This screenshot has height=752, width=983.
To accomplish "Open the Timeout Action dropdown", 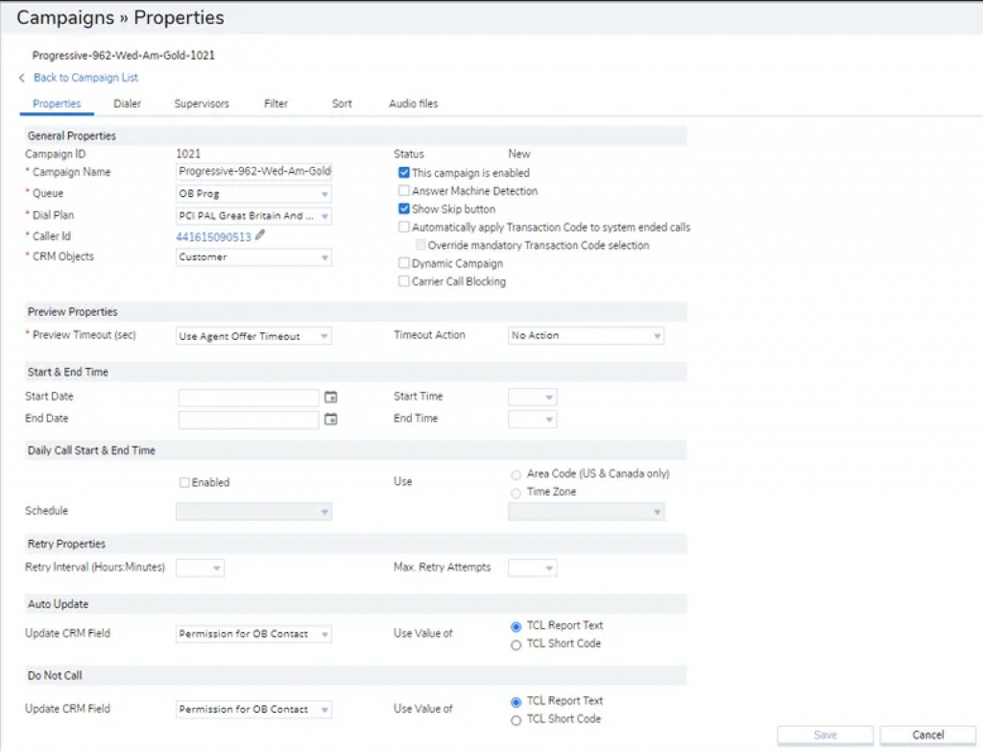I will tap(656, 336).
